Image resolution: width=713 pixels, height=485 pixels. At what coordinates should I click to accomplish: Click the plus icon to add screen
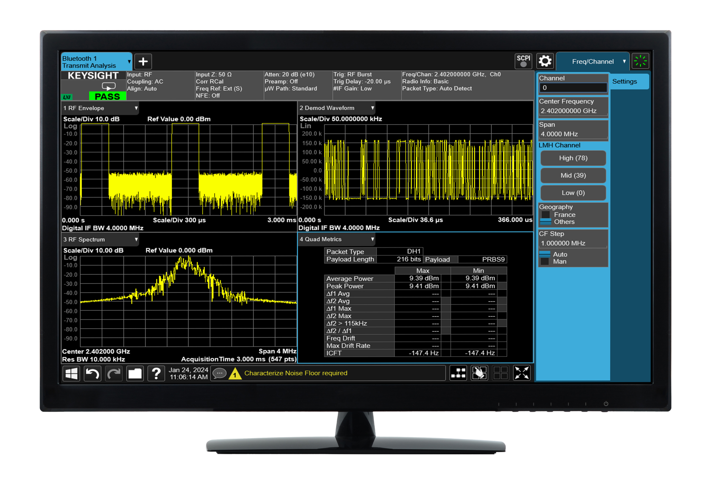(x=143, y=62)
